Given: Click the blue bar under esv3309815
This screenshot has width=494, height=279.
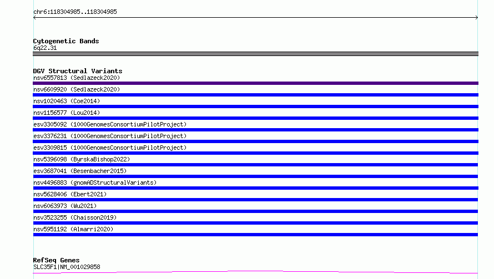Looking at the screenshot, I should coord(255,153).
